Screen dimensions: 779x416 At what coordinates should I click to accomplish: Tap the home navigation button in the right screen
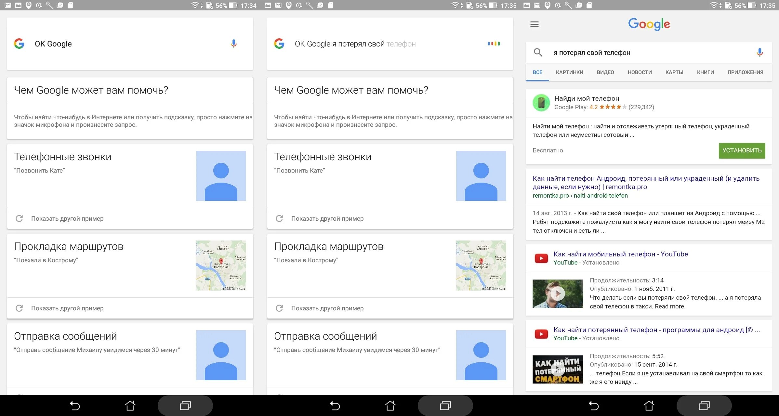point(649,406)
